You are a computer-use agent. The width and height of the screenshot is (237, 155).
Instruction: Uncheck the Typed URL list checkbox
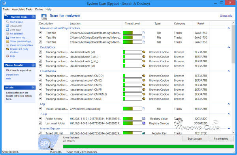40,133
